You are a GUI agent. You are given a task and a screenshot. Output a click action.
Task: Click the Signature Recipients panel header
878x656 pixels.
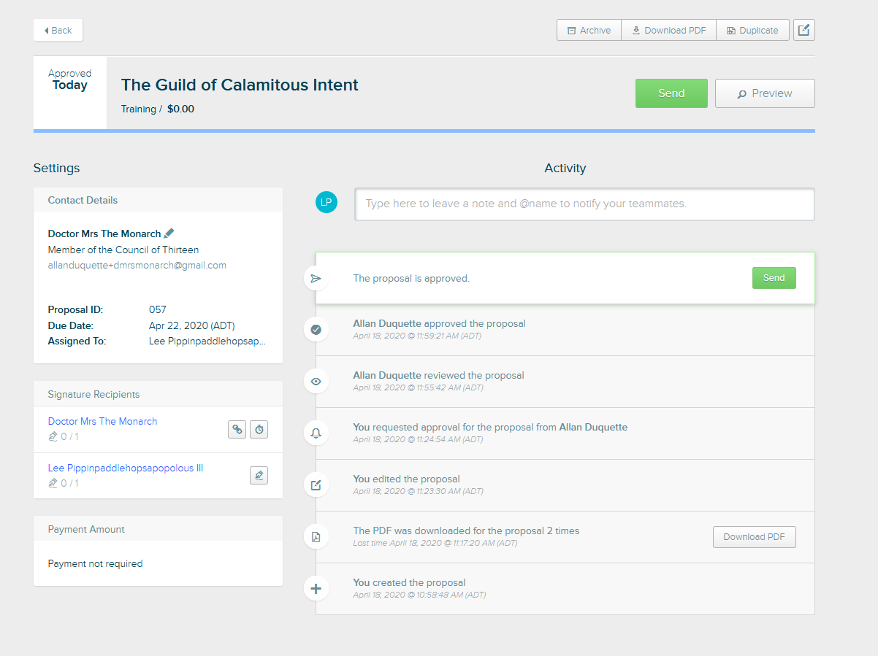(158, 394)
